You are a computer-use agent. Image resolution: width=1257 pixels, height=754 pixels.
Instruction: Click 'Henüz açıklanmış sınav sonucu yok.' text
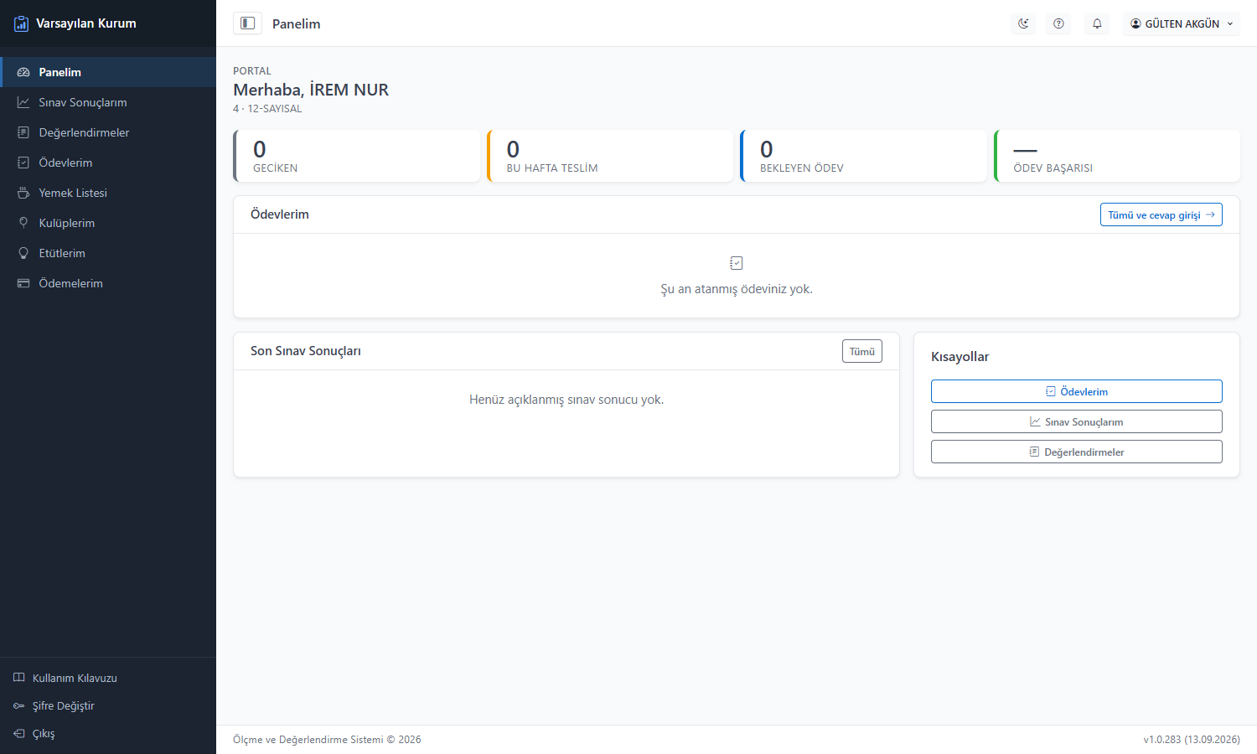pyautogui.click(x=566, y=400)
